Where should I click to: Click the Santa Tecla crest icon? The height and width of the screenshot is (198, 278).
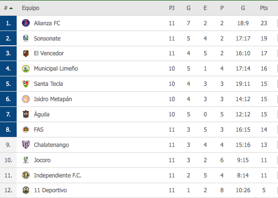coord(26,84)
